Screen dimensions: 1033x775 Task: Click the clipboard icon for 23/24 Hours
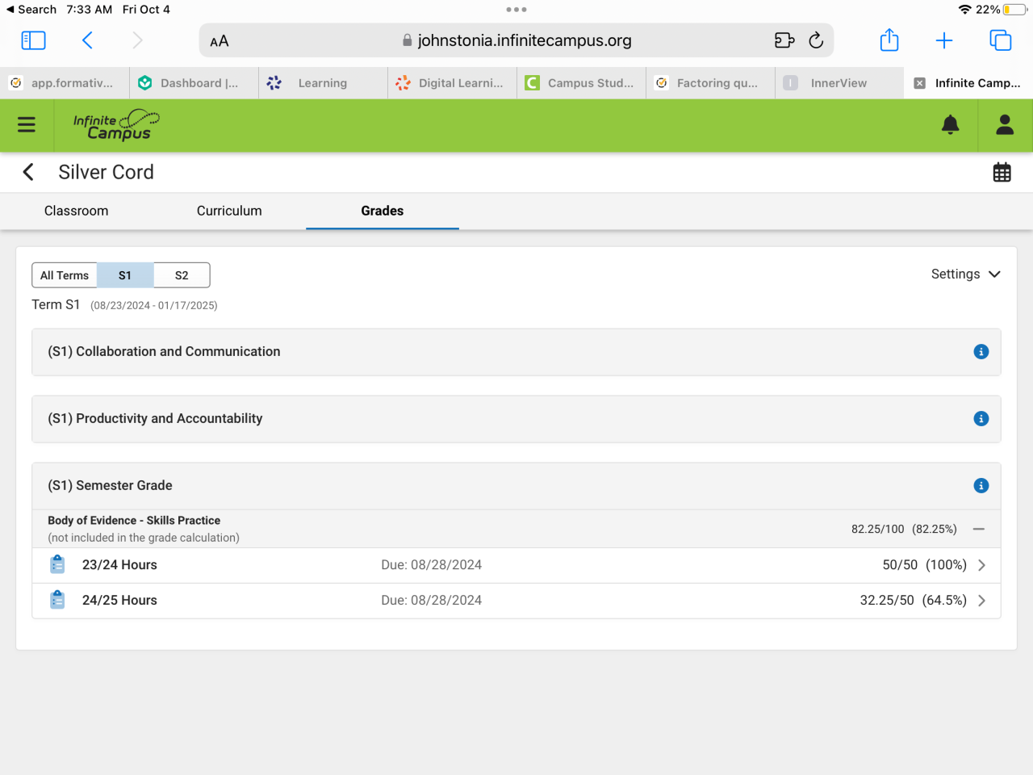(x=57, y=565)
